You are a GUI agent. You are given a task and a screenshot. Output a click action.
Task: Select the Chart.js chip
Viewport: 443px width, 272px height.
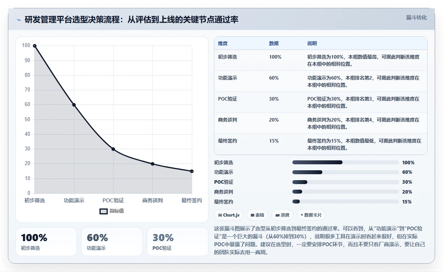click(229, 215)
